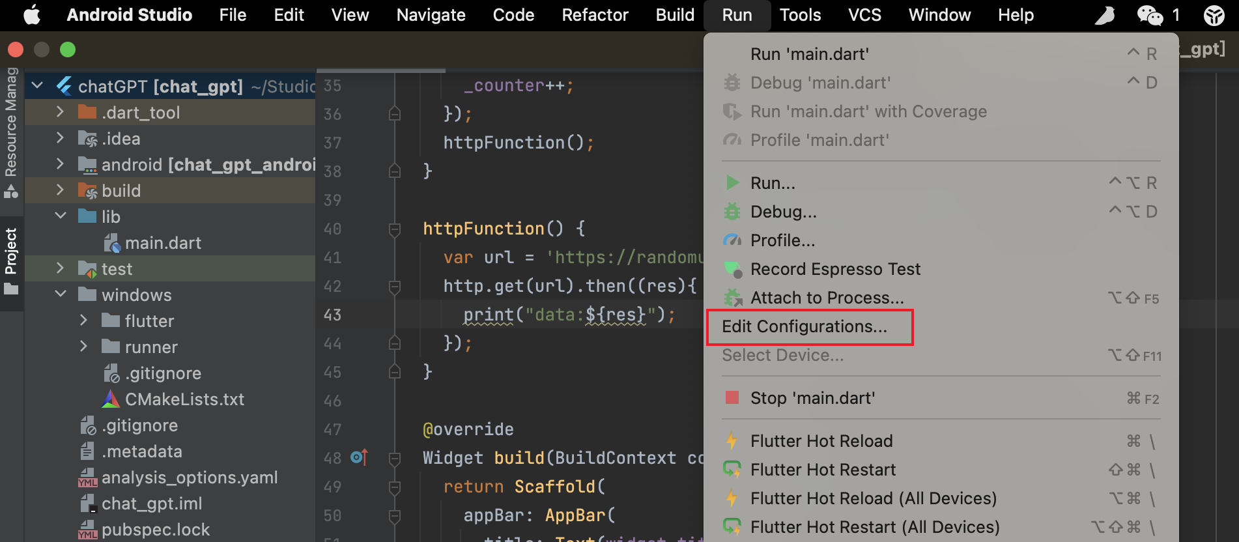Fold the code block at line 42
Image resolution: width=1239 pixels, height=542 pixels.
tap(394, 286)
